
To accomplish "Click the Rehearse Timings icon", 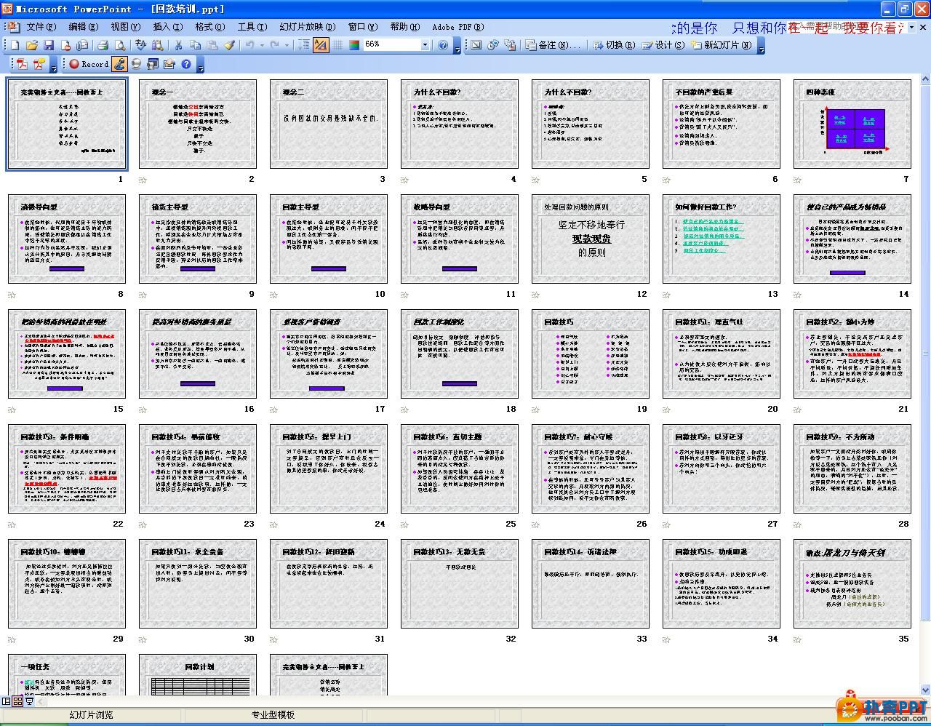I will [492, 45].
